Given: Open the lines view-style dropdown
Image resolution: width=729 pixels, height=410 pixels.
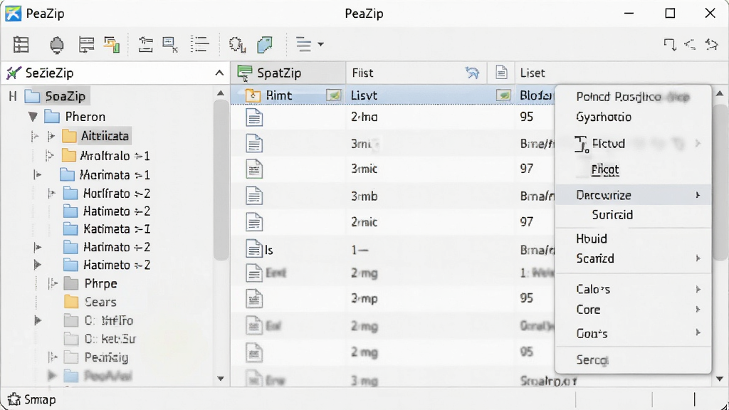Looking at the screenshot, I should coord(310,45).
